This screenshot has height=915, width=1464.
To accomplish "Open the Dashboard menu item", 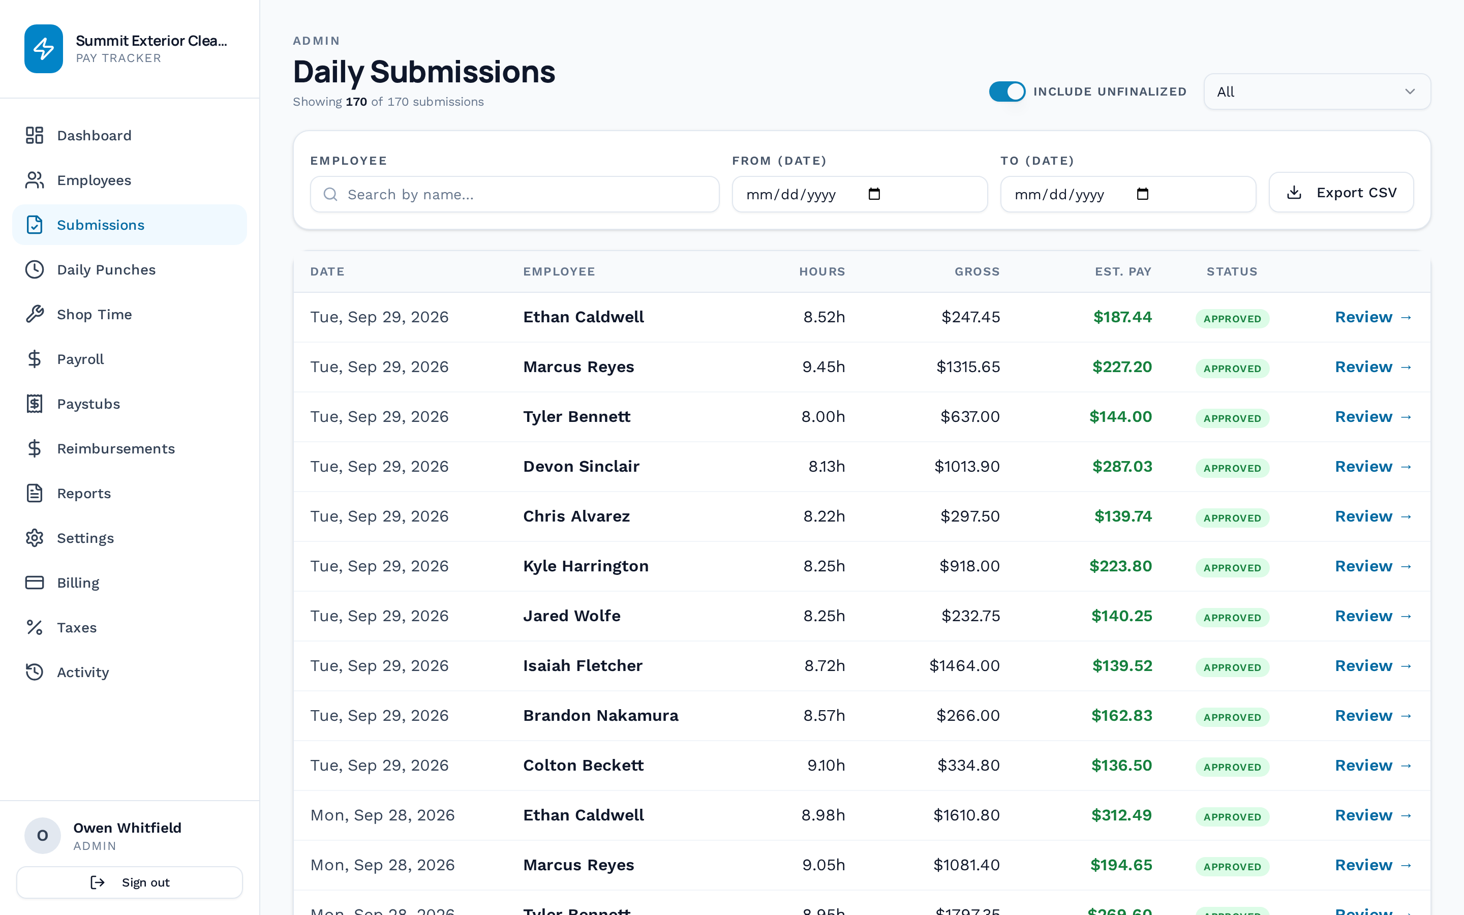I will (x=130, y=135).
